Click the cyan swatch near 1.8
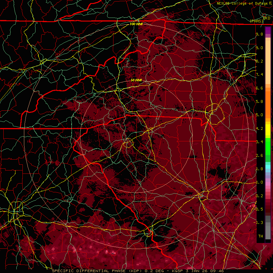Screen dimensions: 273x273 click(268, 167)
